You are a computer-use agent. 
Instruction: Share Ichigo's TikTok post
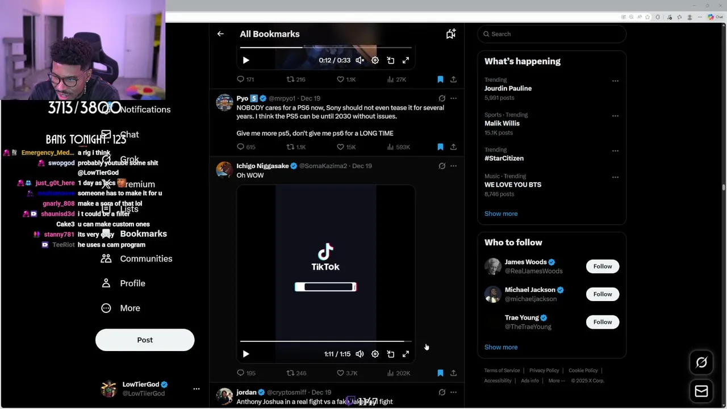[x=453, y=373]
